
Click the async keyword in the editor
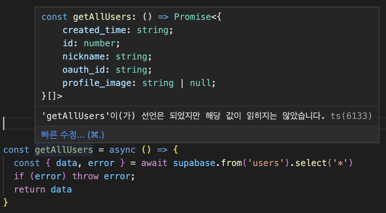[122, 150]
